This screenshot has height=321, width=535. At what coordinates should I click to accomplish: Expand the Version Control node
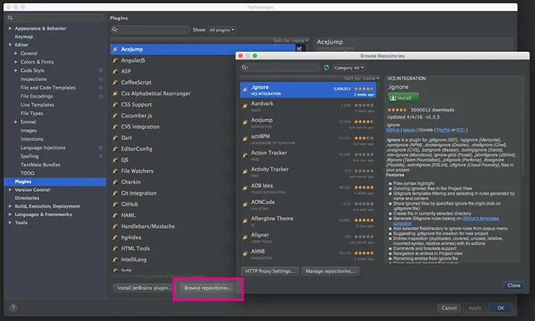click(10, 190)
